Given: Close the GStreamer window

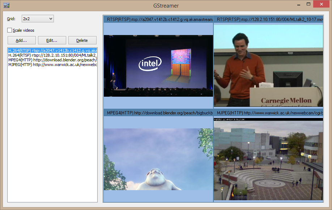Looking at the screenshot, I should [321, 5].
